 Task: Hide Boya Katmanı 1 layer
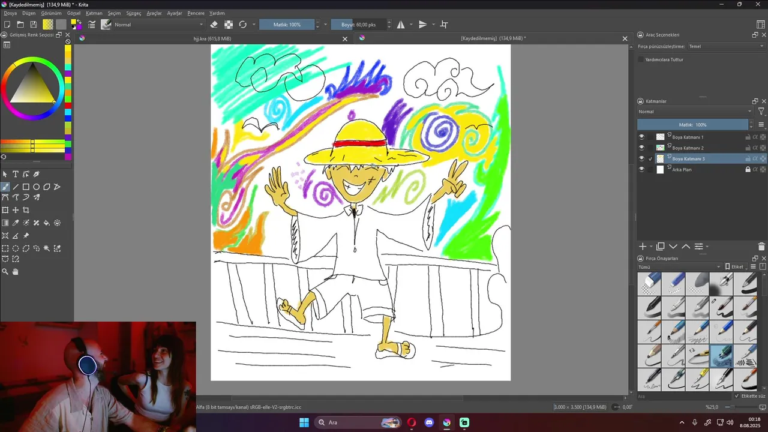641,137
